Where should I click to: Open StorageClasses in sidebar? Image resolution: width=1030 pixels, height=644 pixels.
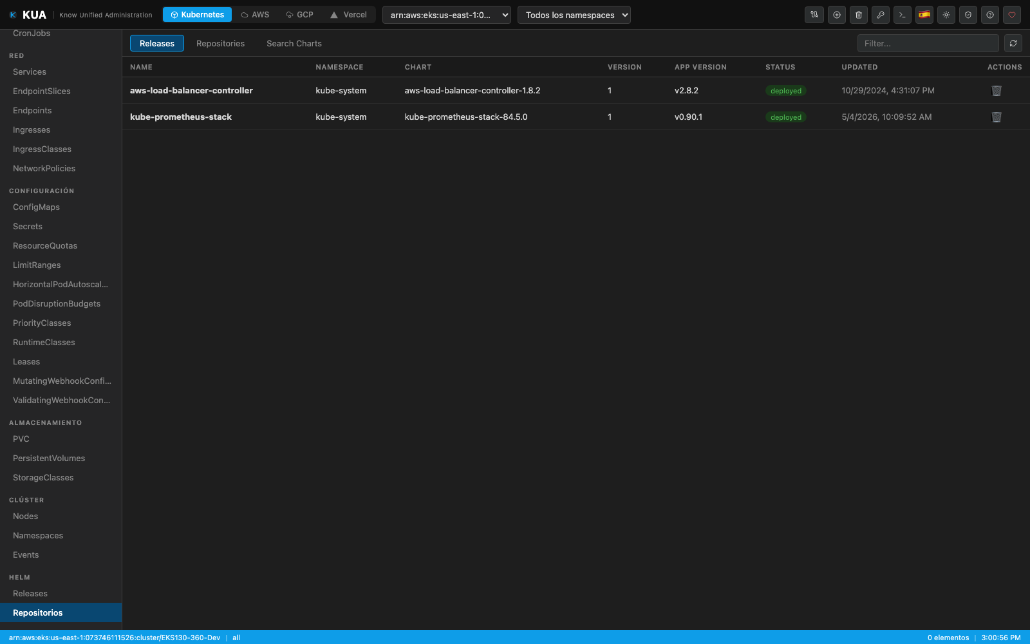[61, 478]
